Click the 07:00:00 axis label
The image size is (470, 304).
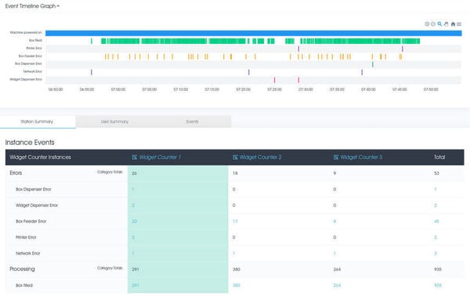tap(118, 89)
